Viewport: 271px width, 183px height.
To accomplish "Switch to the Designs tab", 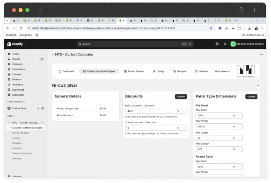I will 180,71.
